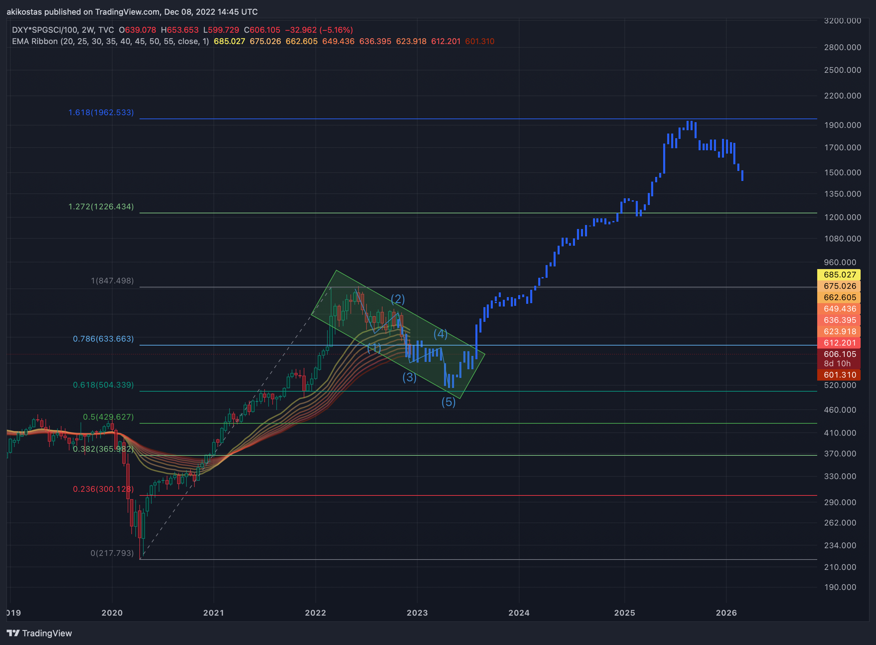Image resolution: width=876 pixels, height=645 pixels.
Task: Click the high value H653.653
Action: [x=180, y=30]
